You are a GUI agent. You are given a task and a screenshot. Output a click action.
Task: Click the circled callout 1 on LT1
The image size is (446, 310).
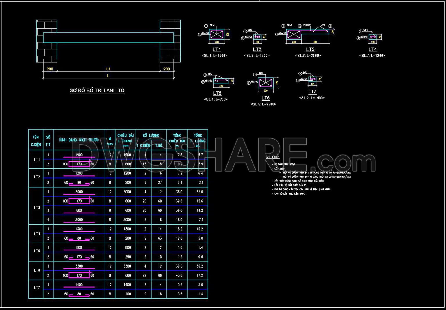click(206, 26)
